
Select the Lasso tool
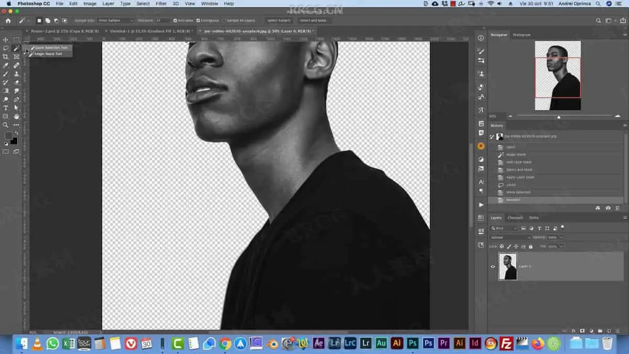click(x=6, y=48)
